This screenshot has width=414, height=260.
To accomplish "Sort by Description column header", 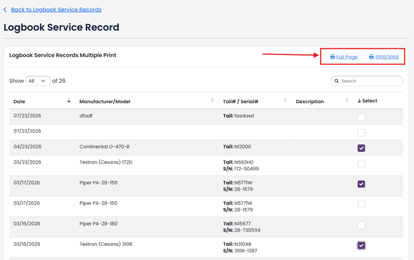I will coord(310,101).
